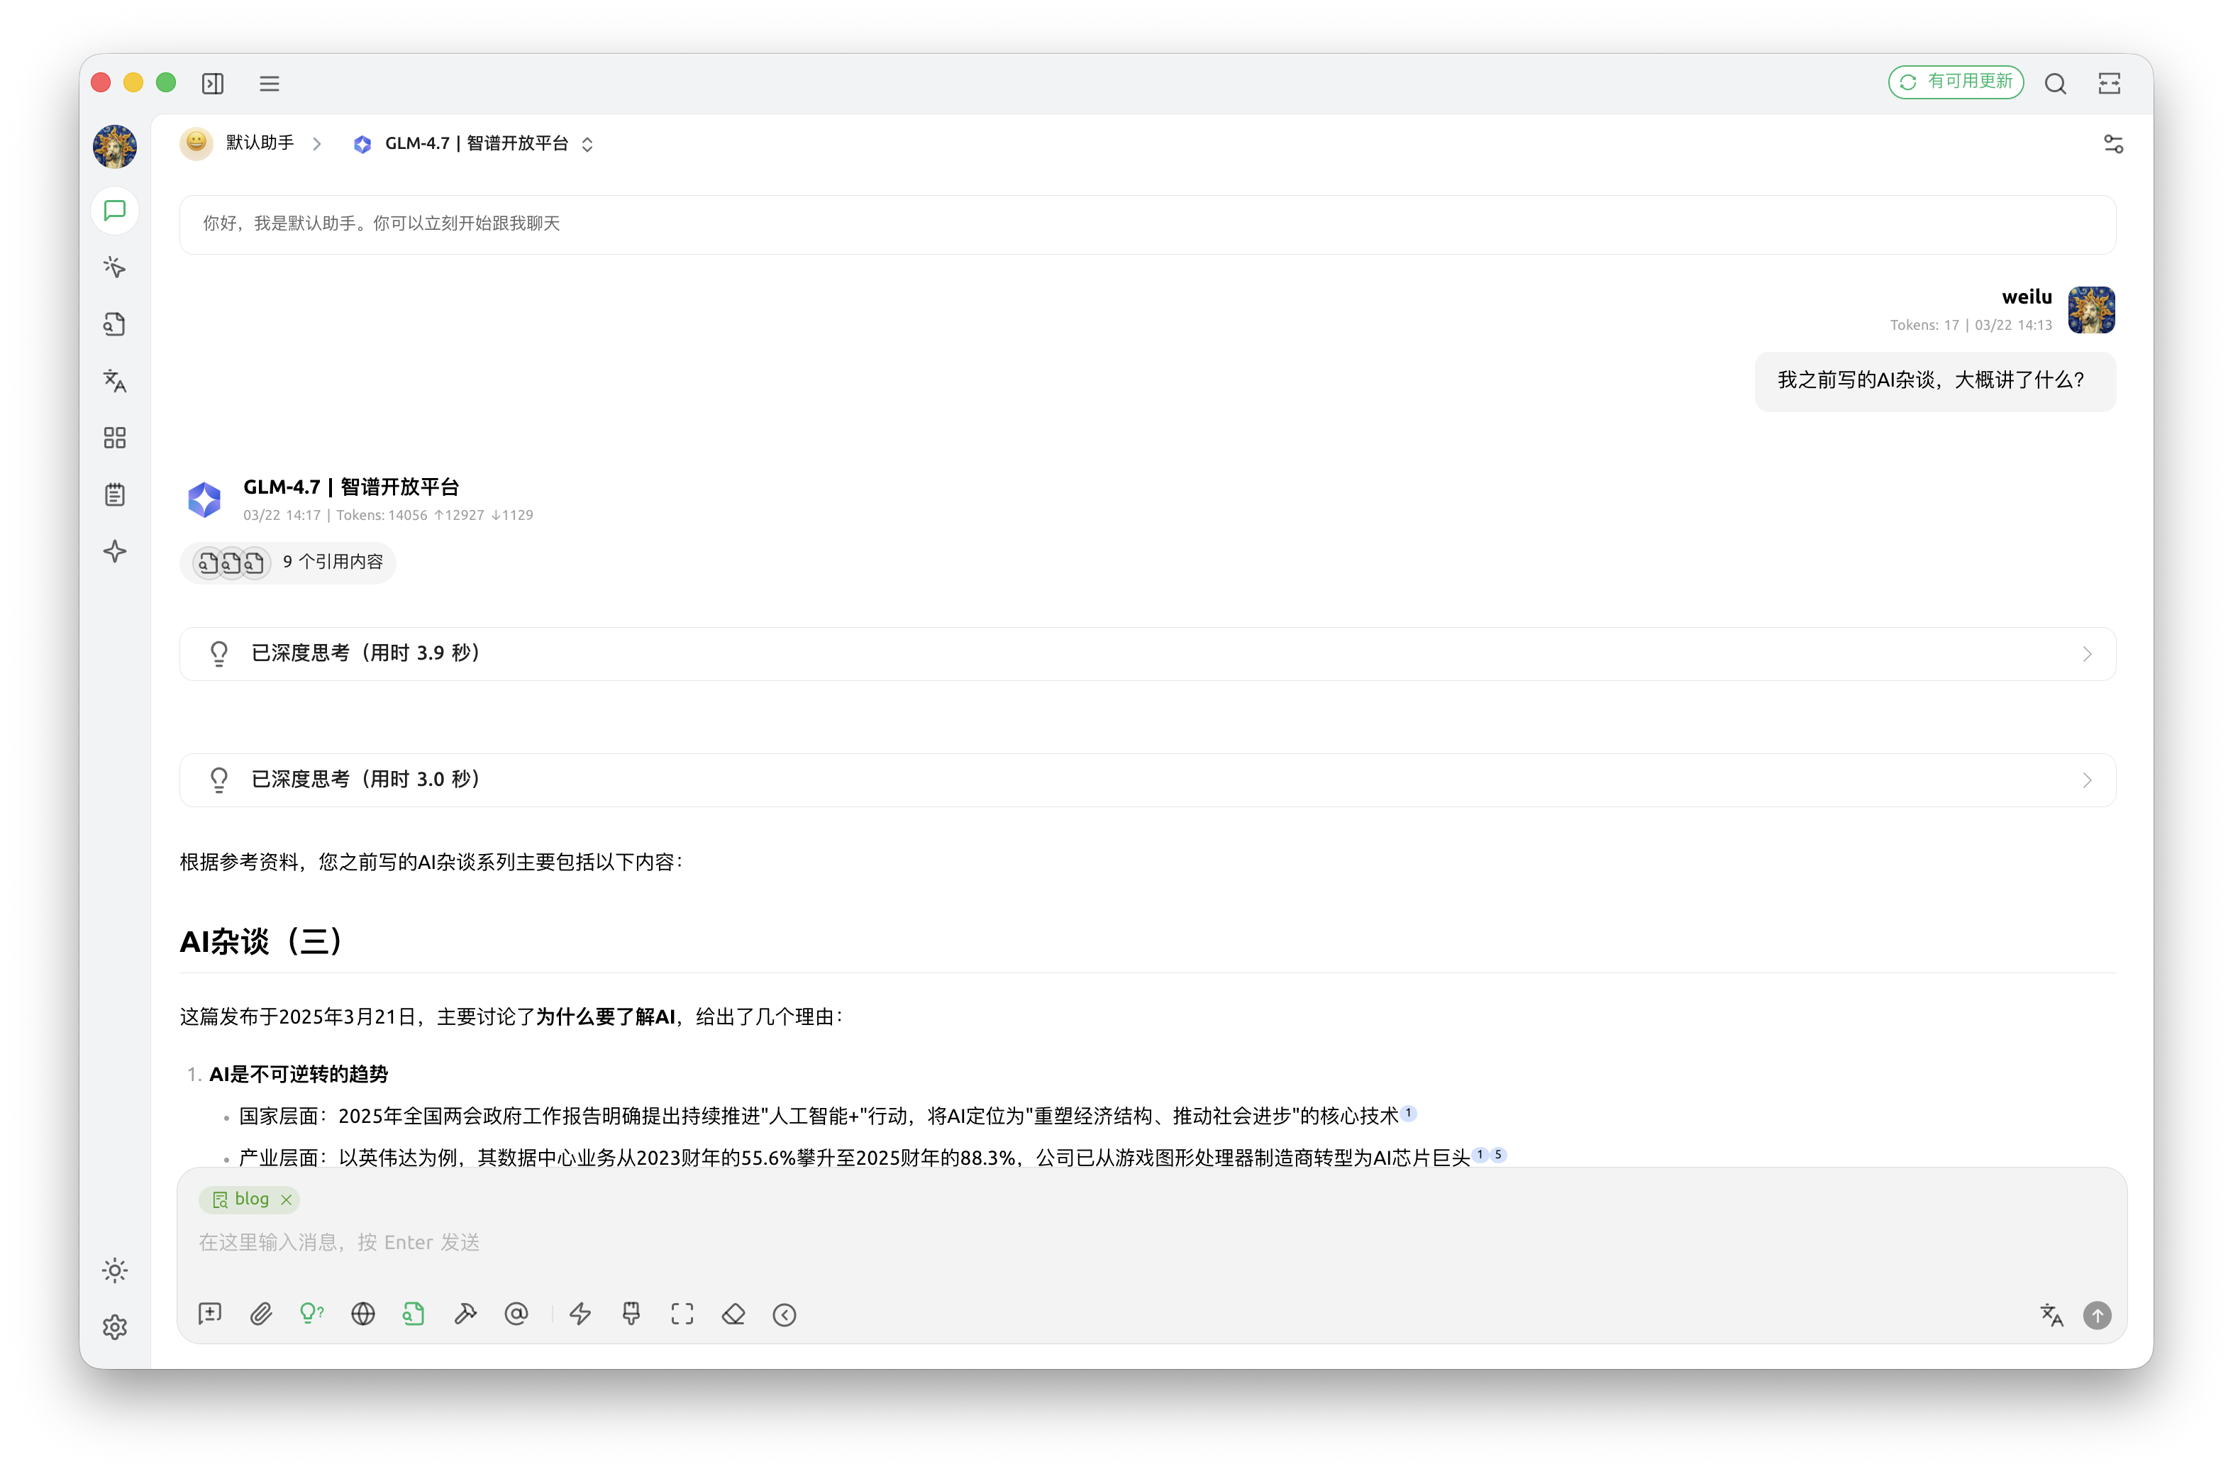Remove the blog knowledge base tag
The width and height of the screenshot is (2233, 1474).
287,1199
